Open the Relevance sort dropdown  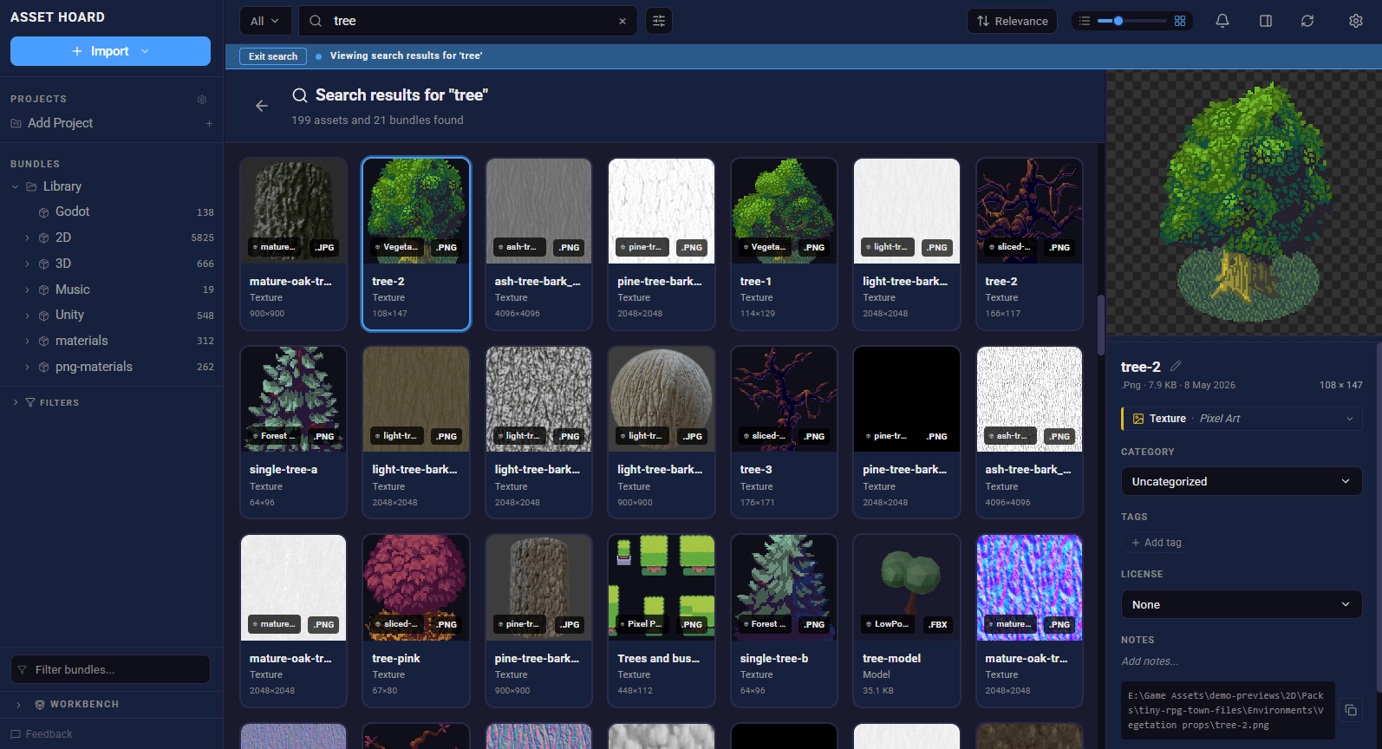(x=1012, y=21)
